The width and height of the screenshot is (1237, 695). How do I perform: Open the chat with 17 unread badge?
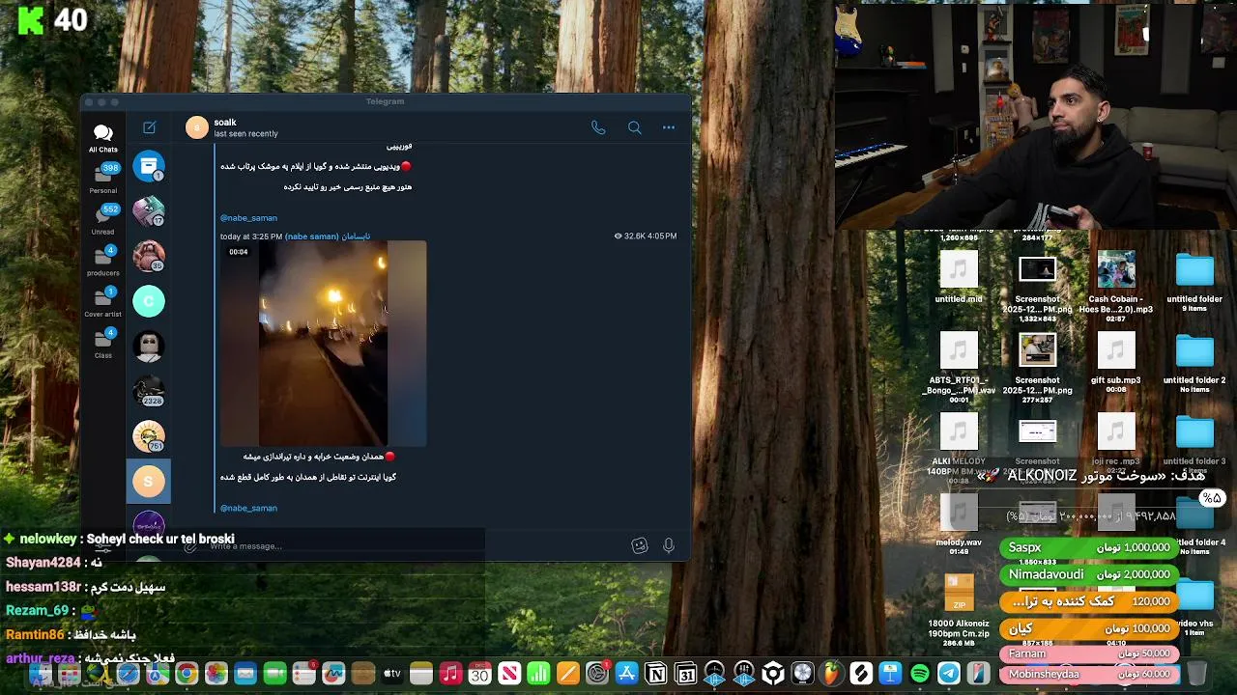(149, 210)
